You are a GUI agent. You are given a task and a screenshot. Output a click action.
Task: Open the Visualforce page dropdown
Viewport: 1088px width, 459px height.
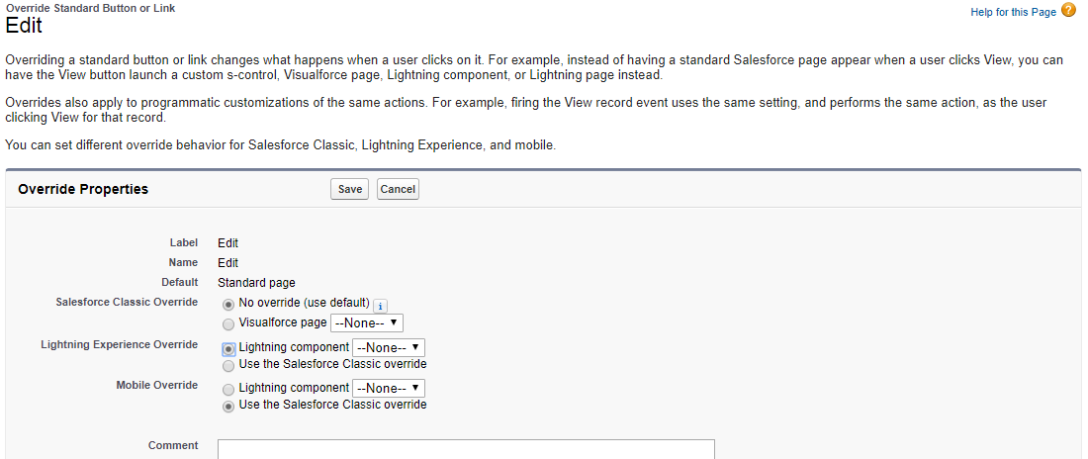367,322
